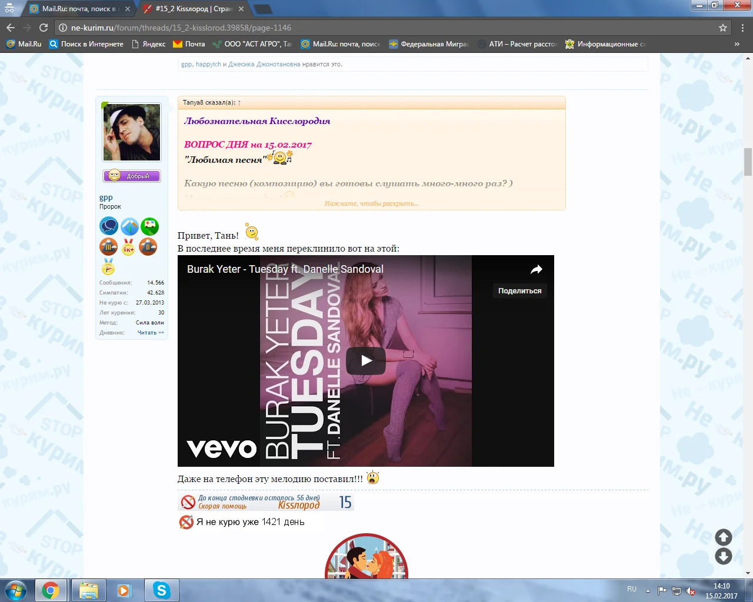Click the muted volume tray icon
Viewport: 753px width, 602px height.
(691, 591)
